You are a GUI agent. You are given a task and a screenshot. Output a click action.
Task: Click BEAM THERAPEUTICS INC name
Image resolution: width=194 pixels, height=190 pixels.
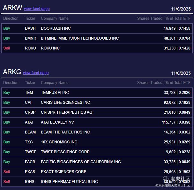pos(65,132)
